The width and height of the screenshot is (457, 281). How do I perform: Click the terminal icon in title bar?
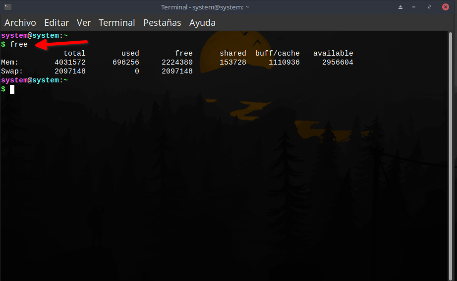[8, 7]
